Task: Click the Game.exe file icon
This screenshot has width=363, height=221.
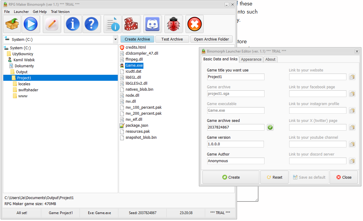Action: 122,65
